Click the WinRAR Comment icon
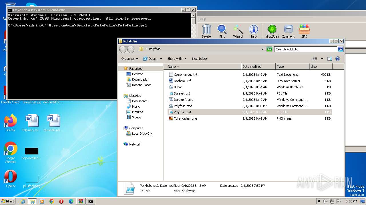 [288, 31]
